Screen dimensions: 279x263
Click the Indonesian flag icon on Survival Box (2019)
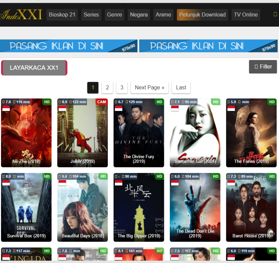tap(6, 183)
